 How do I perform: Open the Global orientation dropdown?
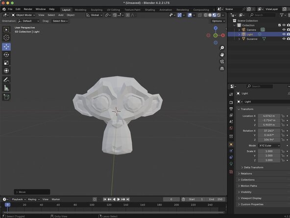point(94,15)
